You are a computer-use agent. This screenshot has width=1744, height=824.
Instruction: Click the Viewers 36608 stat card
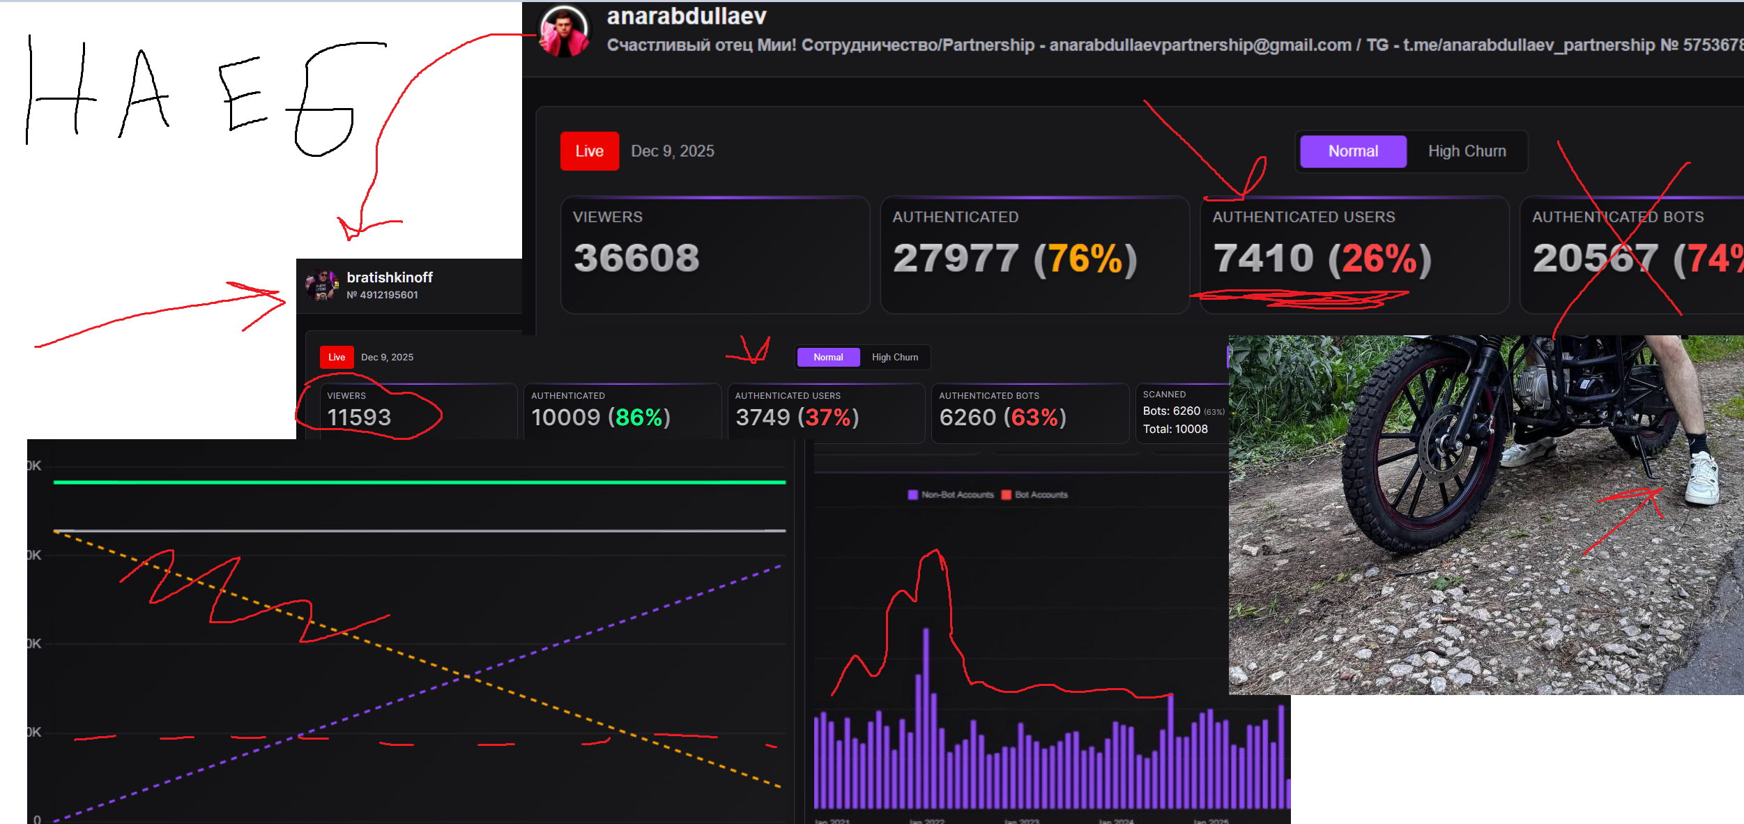(714, 254)
